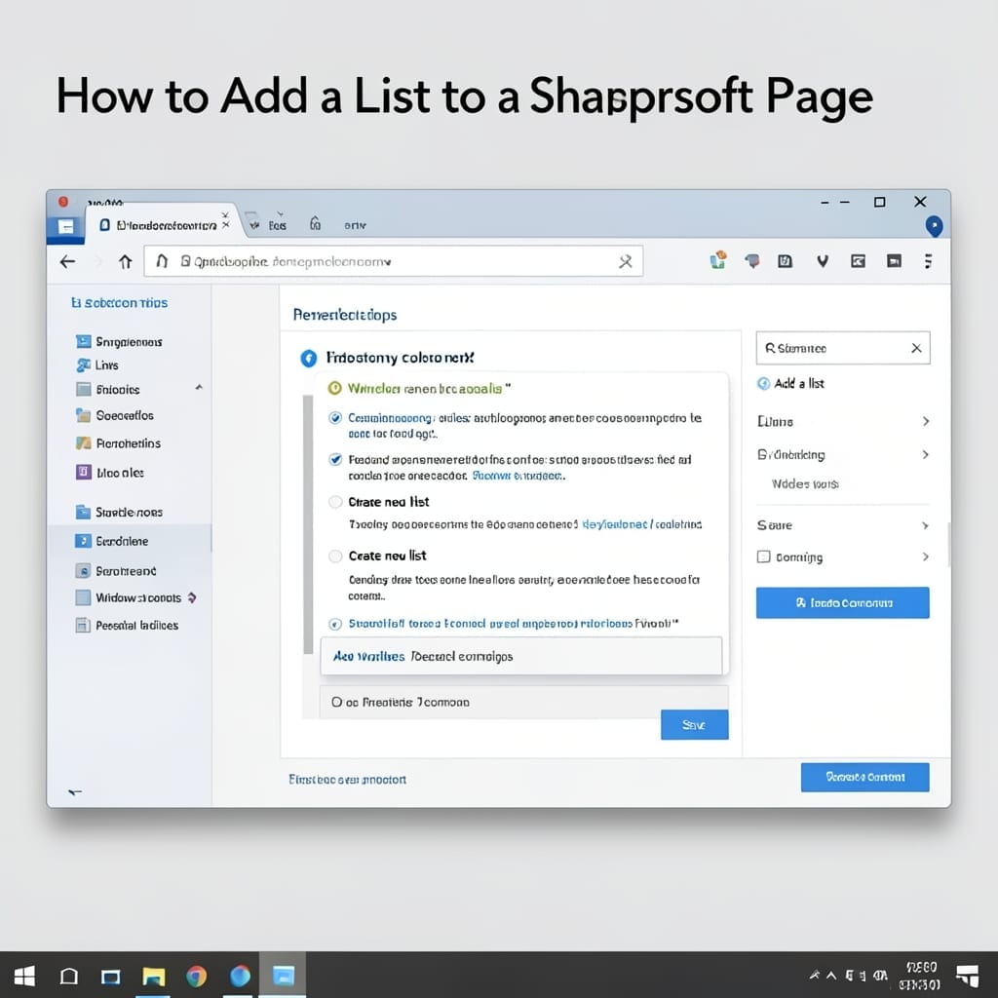Select the Stauotloff radio option
Image resolution: width=998 pixels, height=998 pixels.
coord(335,624)
